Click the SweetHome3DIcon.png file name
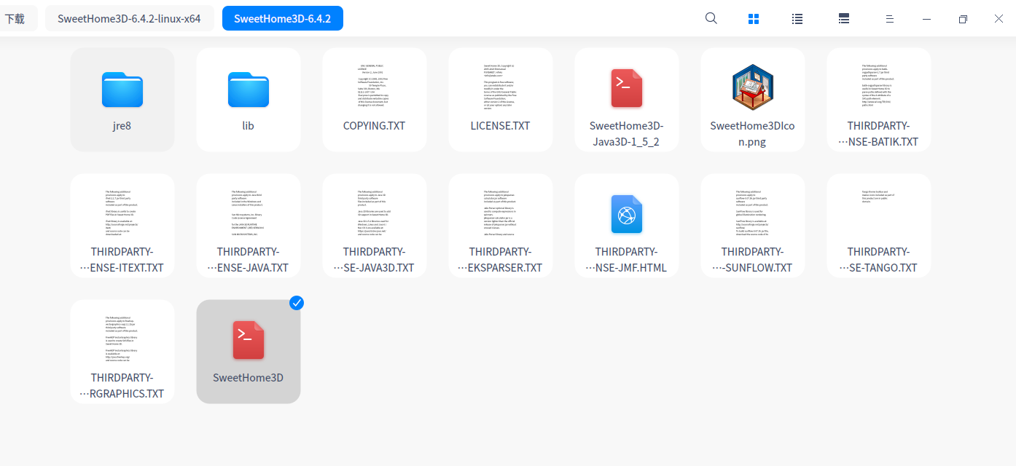This screenshot has width=1016, height=466. tap(753, 134)
